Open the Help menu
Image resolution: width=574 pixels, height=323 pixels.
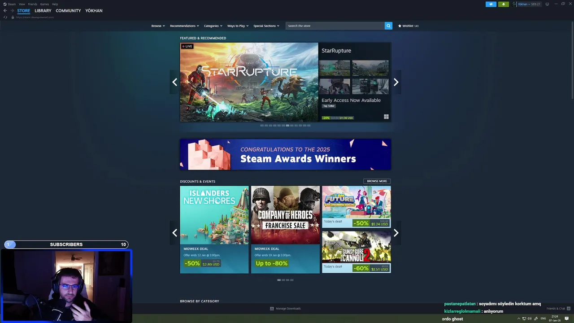pos(55,4)
